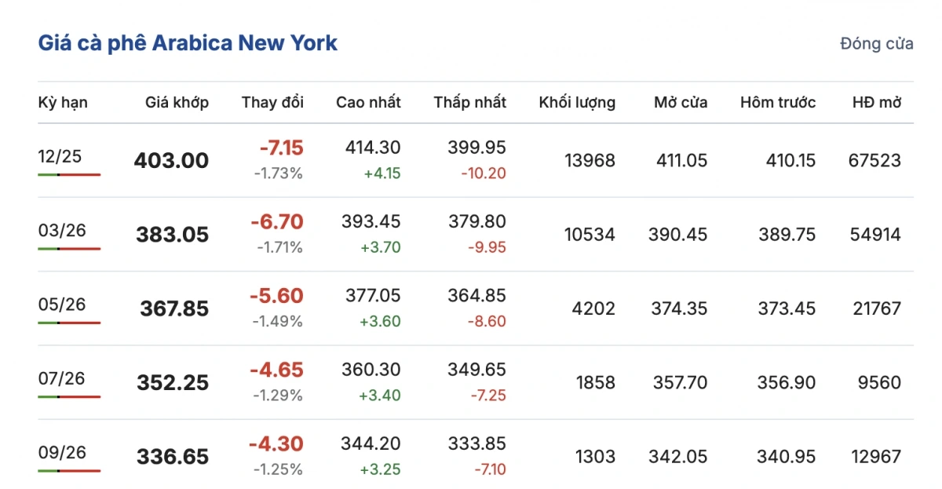Click the 'Đóng cửa' status label
This screenshot has width=942, height=489.
876,43
